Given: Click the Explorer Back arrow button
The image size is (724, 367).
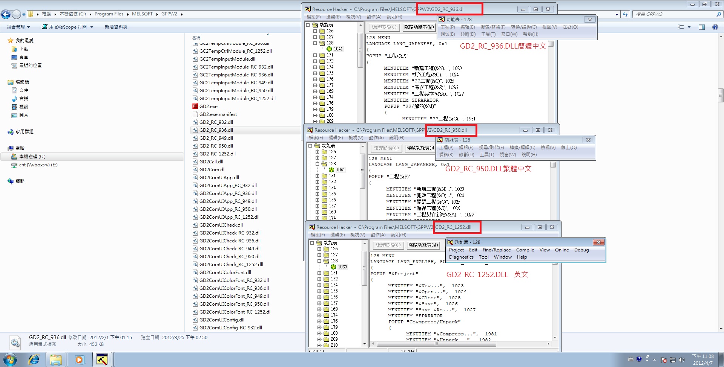Looking at the screenshot, I should click(x=6, y=14).
